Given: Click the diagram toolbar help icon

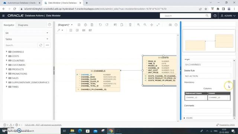Looking at the screenshot, I should point(176,25).
